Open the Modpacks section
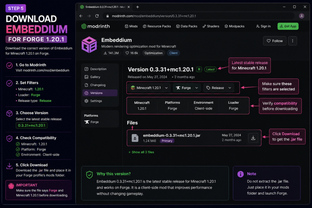312x208 pixels. (x=234, y=26)
